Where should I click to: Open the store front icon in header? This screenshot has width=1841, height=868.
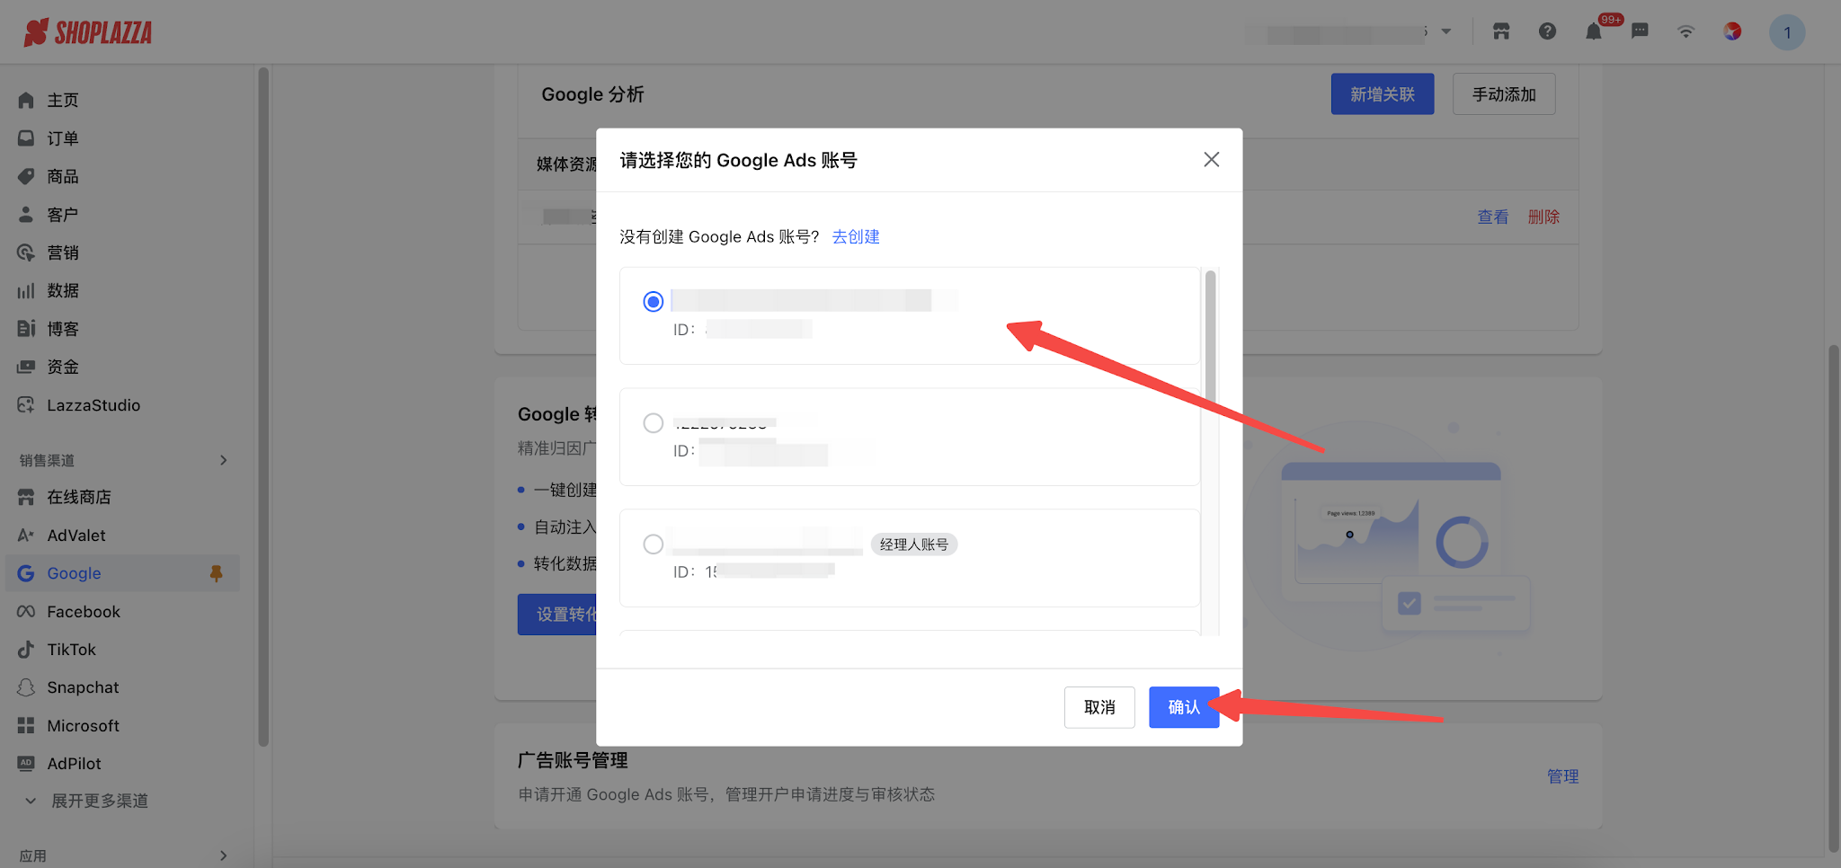coord(1501,31)
